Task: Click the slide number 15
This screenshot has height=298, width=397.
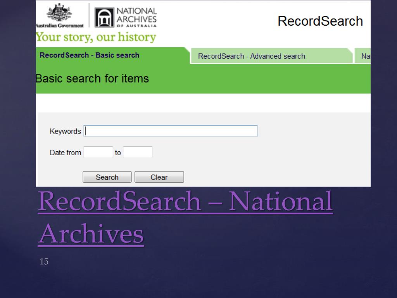Action: coord(44,262)
